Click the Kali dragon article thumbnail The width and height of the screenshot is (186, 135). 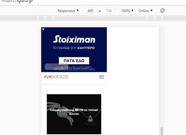pyautogui.click(x=74, y=114)
